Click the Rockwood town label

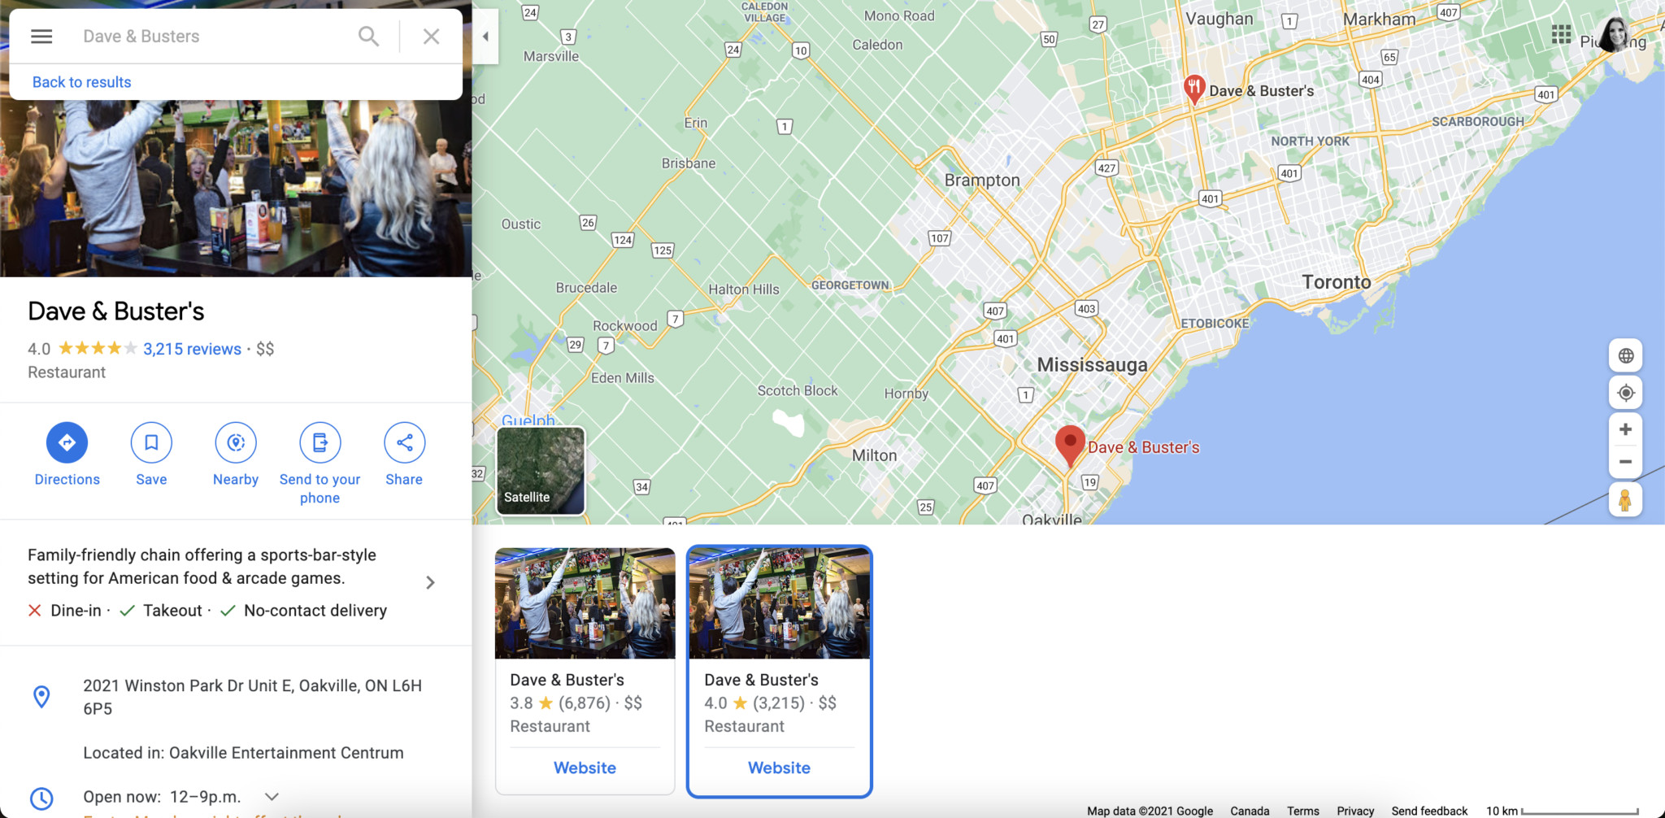click(x=624, y=326)
